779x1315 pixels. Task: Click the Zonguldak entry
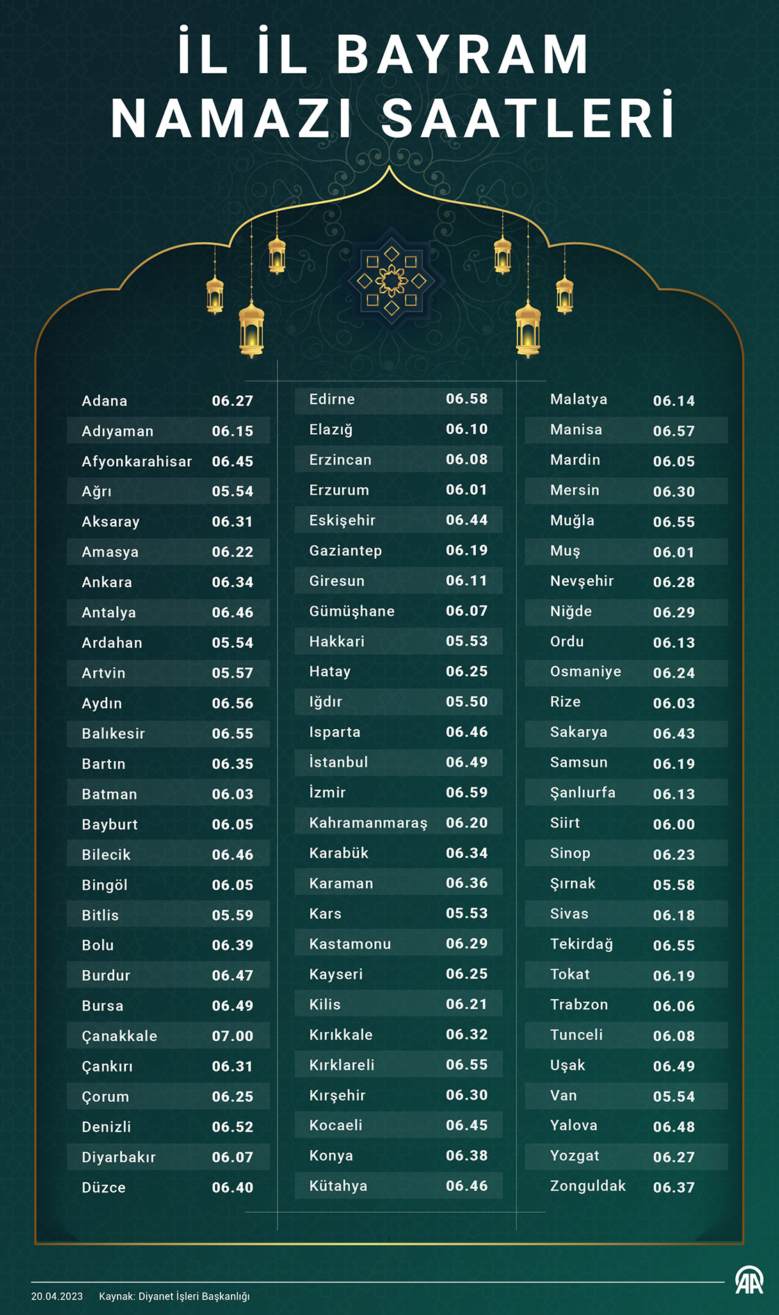coord(588,1186)
